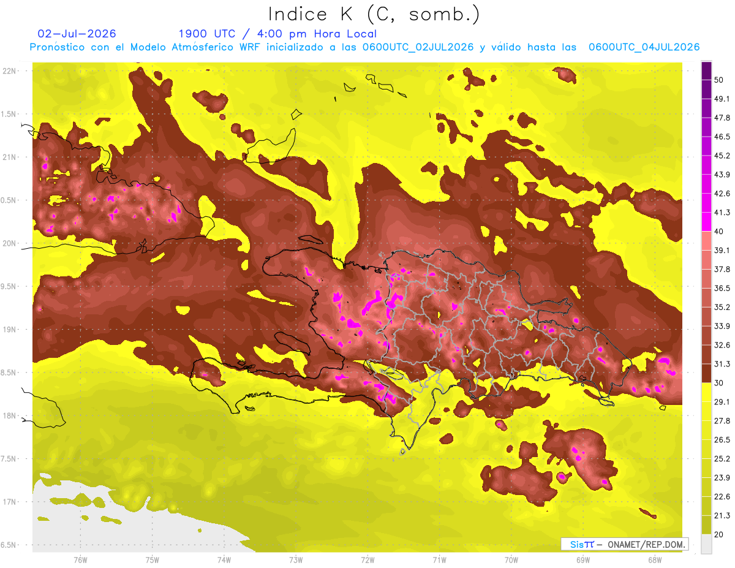Click the colorbar value 36.5
Viewport: 735px width, 568px height.
point(722,288)
